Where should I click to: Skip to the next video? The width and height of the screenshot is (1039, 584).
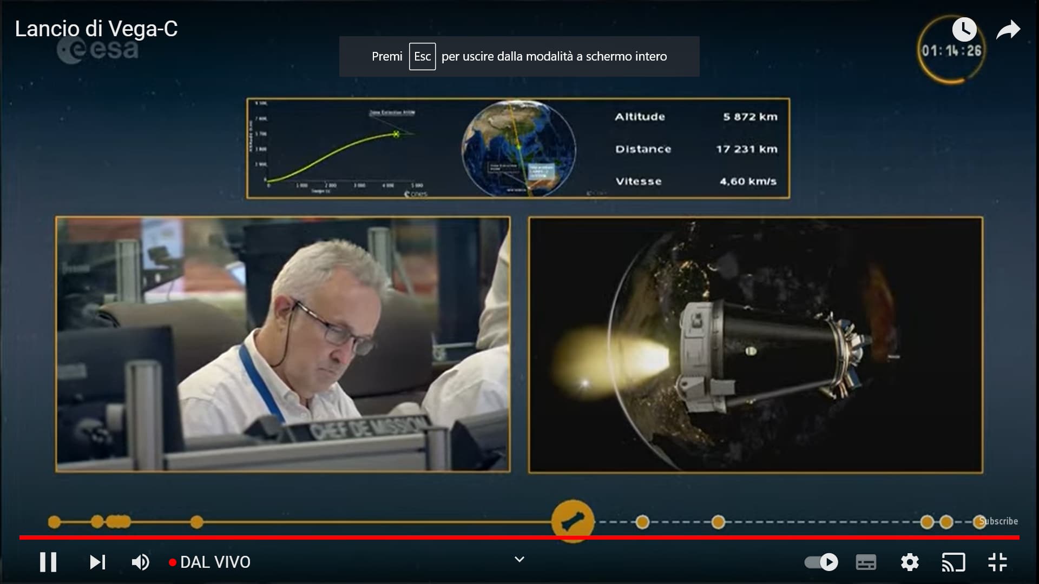click(x=97, y=562)
